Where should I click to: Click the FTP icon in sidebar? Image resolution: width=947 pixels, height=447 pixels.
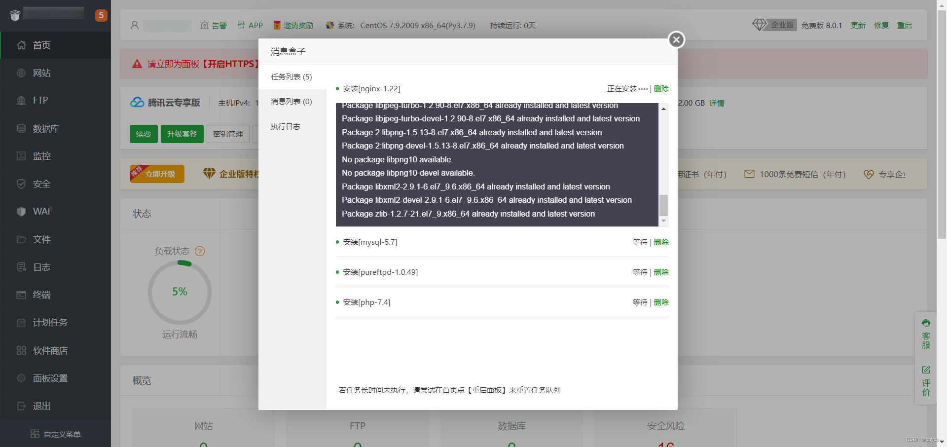pyautogui.click(x=21, y=101)
